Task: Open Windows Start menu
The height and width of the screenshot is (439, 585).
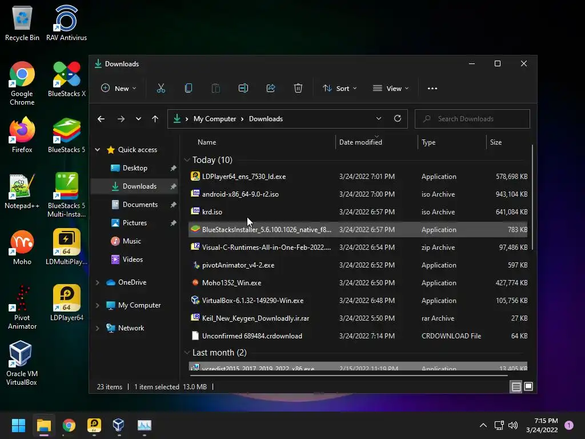Action: [18, 425]
